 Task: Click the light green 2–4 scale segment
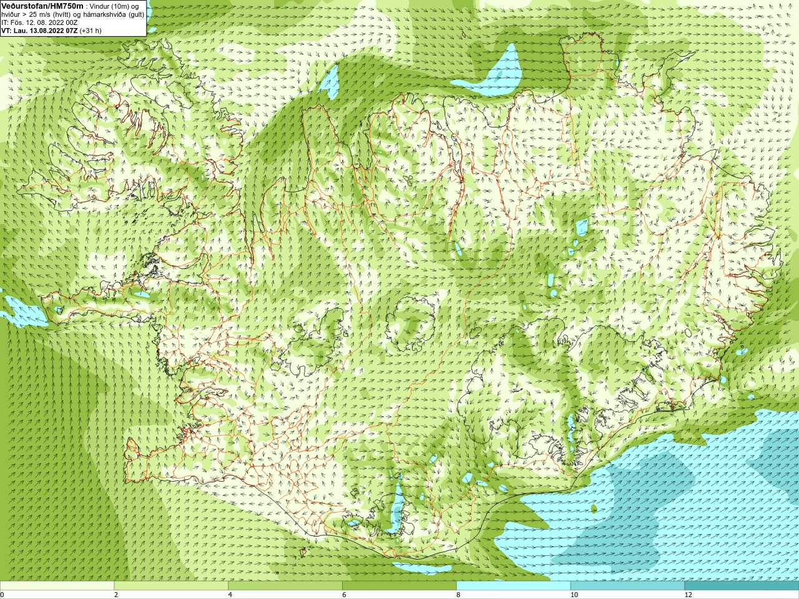pos(171,586)
